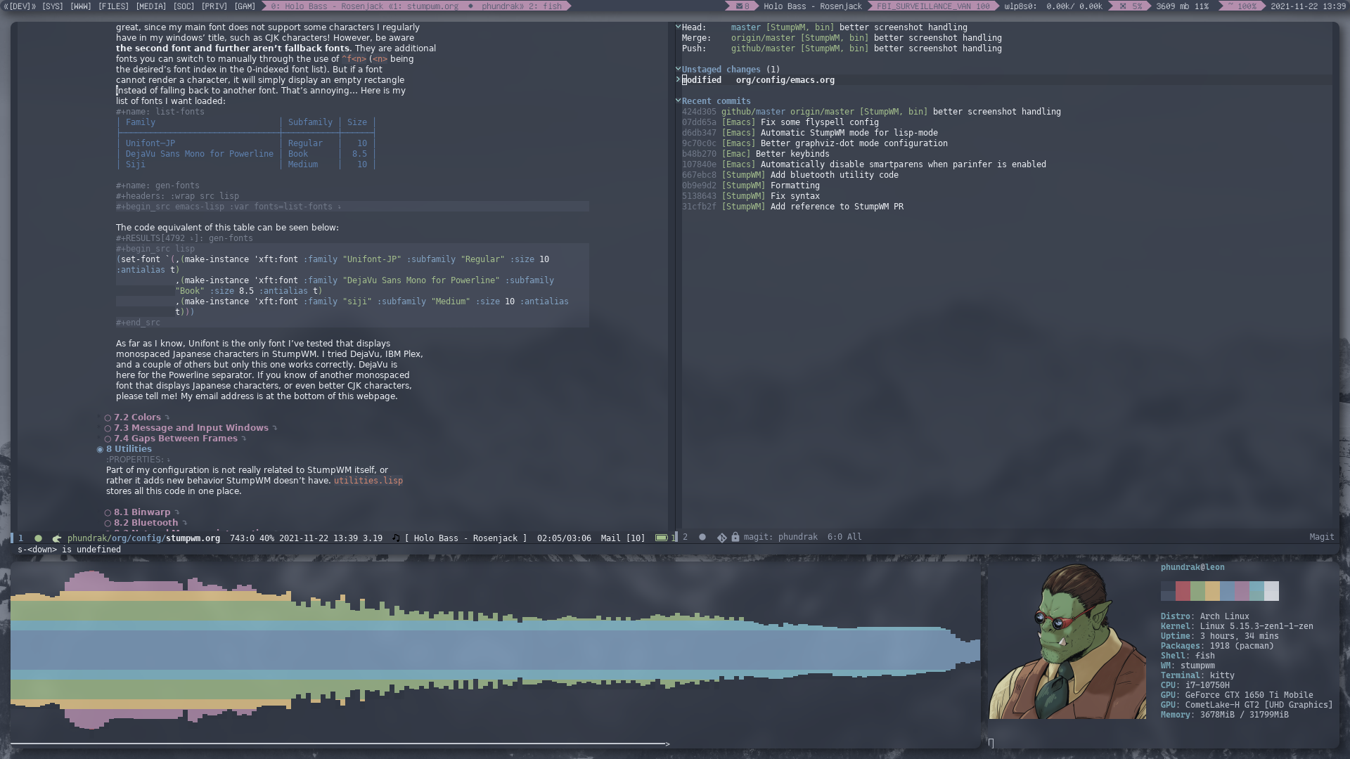
Task: Select the mail indicator [10] in modeline
Action: click(x=622, y=538)
